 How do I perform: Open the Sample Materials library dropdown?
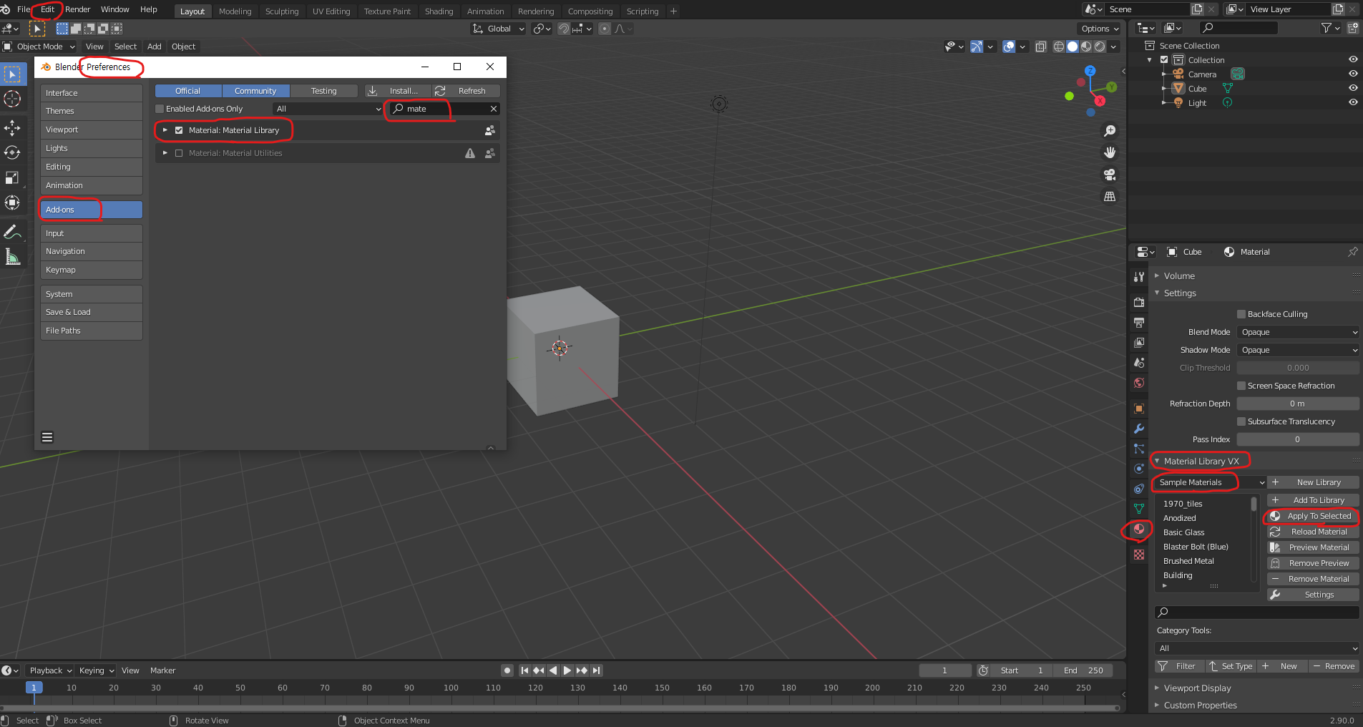[1211, 482]
